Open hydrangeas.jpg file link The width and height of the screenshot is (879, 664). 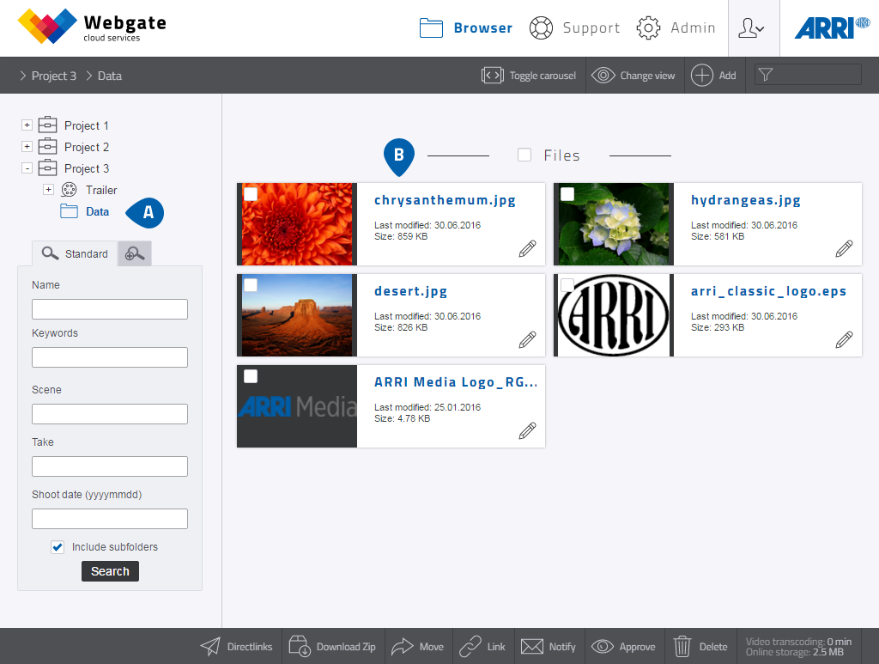pyautogui.click(x=746, y=200)
